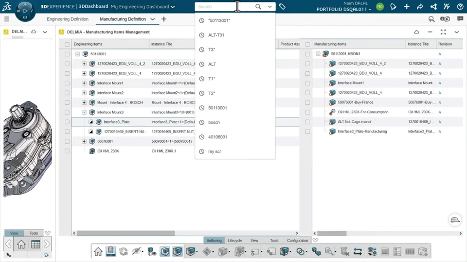The height and width of the screenshot is (262, 467).
Task: Click the swap arrows icon in authoring toolbar
Action: [358, 252]
